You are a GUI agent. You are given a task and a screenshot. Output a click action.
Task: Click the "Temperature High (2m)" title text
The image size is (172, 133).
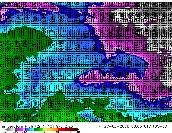coord(22,126)
